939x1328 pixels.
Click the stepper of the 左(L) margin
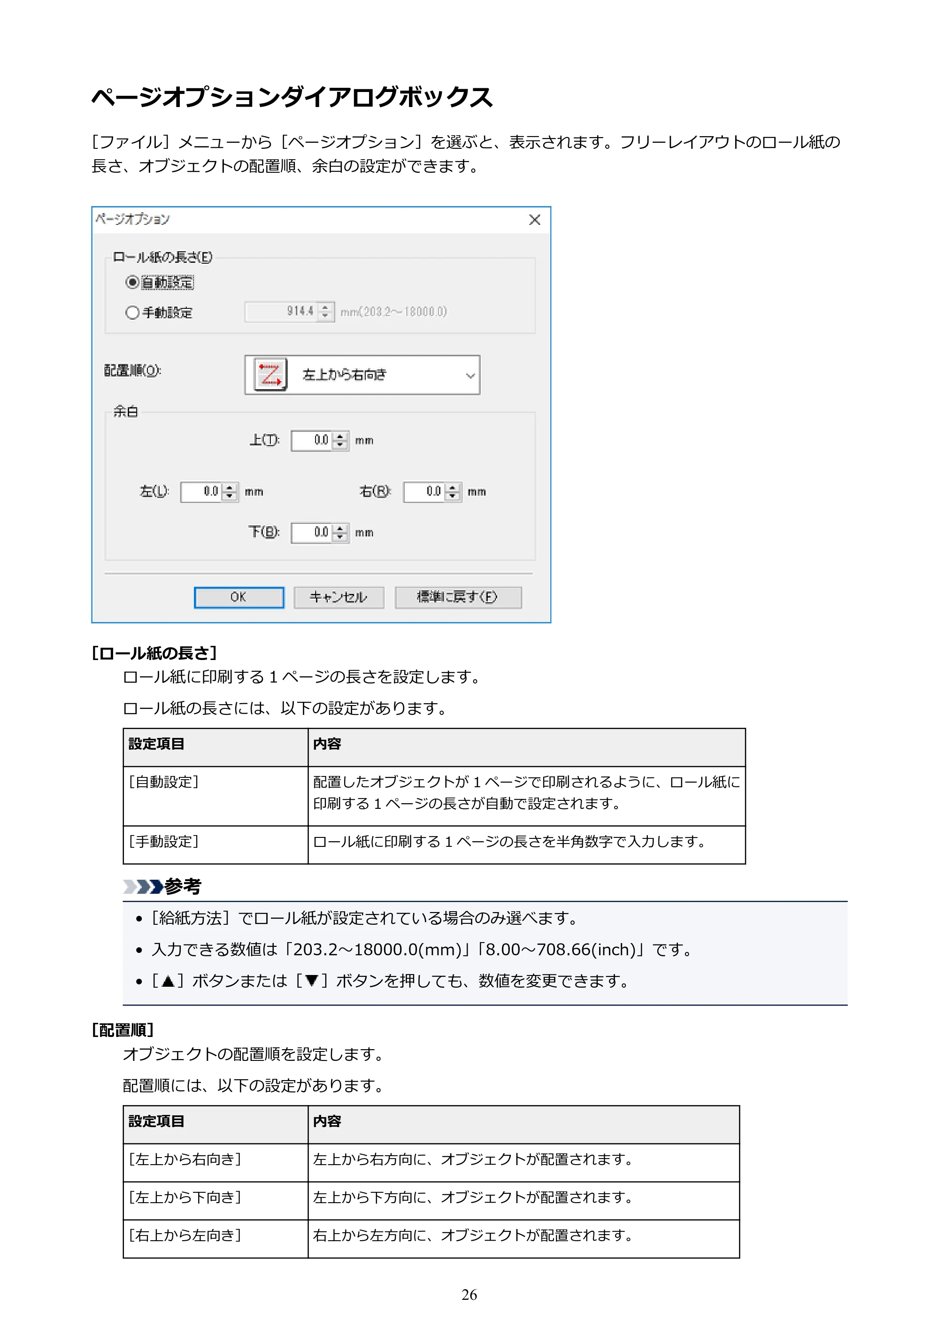pos(230,491)
